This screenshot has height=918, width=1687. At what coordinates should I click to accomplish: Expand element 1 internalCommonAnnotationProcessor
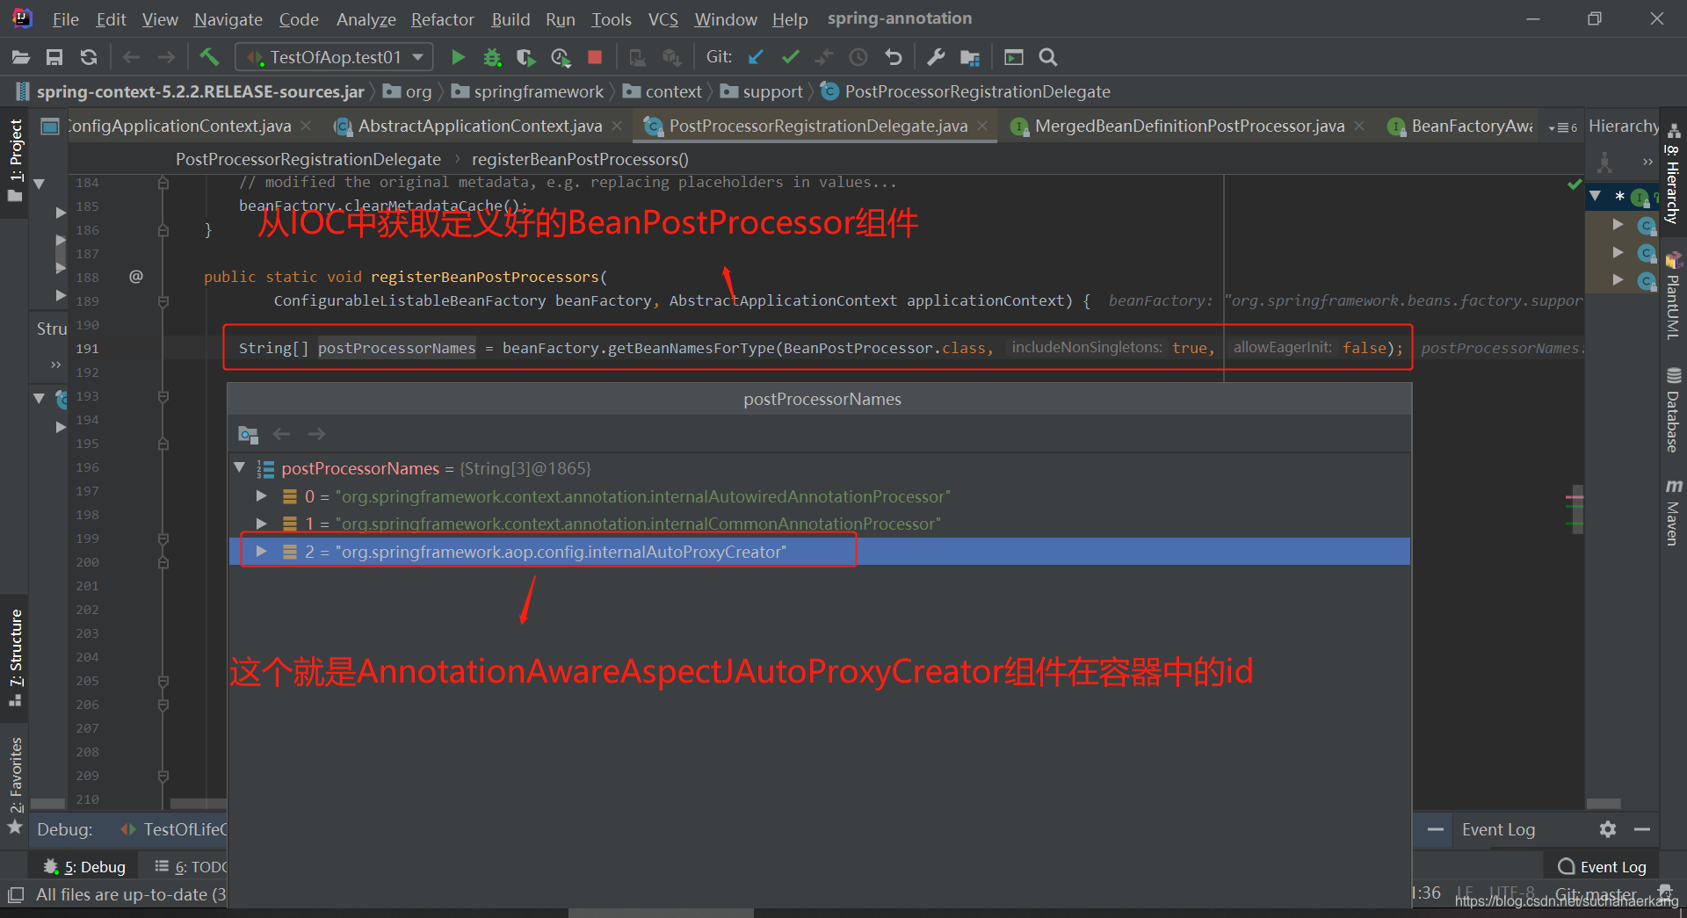(261, 524)
